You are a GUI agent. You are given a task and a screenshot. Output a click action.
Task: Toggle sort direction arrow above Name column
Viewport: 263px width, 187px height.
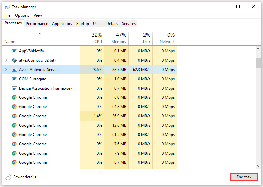(40, 34)
